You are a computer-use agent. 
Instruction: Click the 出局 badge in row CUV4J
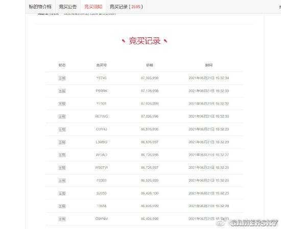point(62,130)
